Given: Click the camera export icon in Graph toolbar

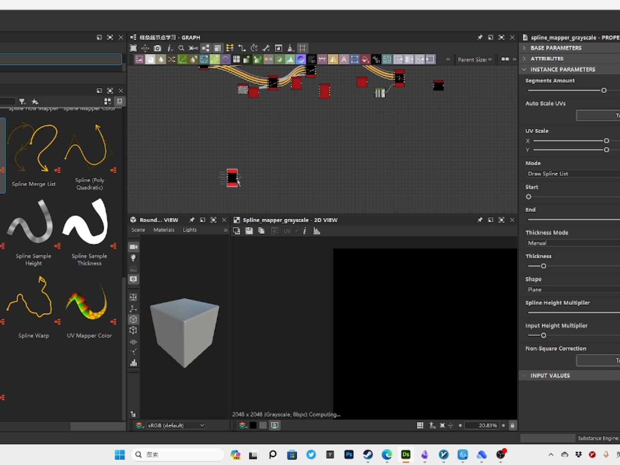Looking at the screenshot, I should tap(158, 48).
